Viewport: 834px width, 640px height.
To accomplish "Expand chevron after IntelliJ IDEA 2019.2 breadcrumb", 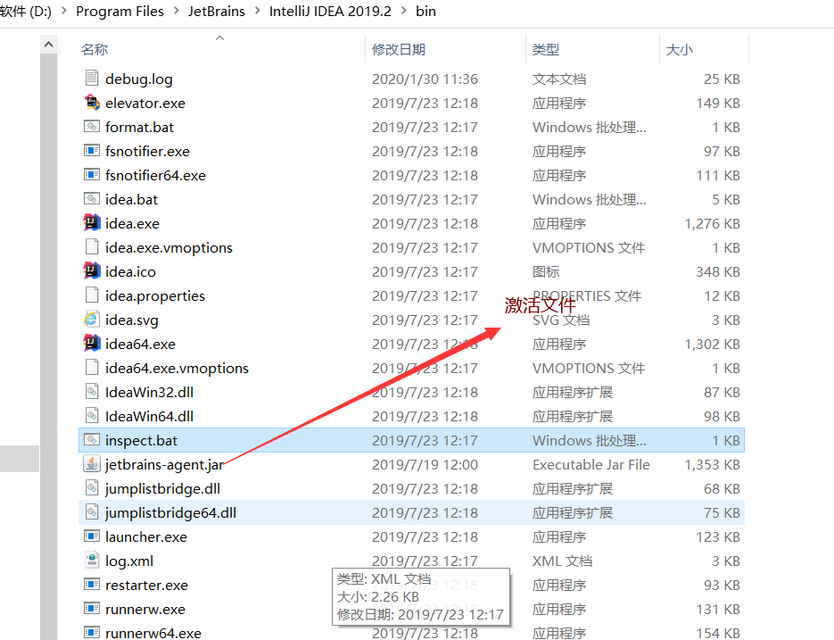I will (404, 11).
